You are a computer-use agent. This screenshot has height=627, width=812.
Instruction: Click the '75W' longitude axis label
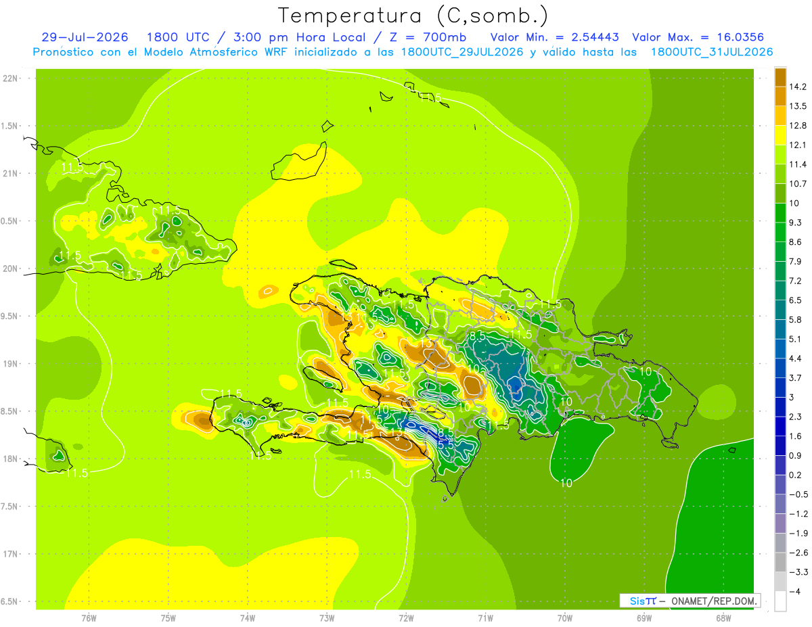pyautogui.click(x=168, y=618)
